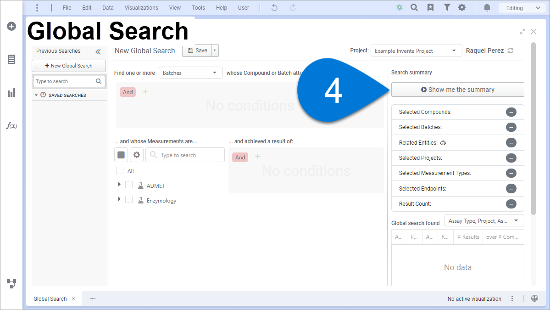The width and height of the screenshot is (550, 310).
Task: Click the Global Search panel vertical scrollbar
Action: pos(533,128)
